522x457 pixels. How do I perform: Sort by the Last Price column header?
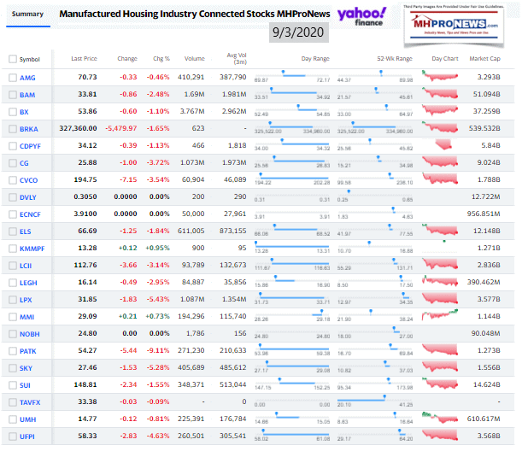point(83,59)
